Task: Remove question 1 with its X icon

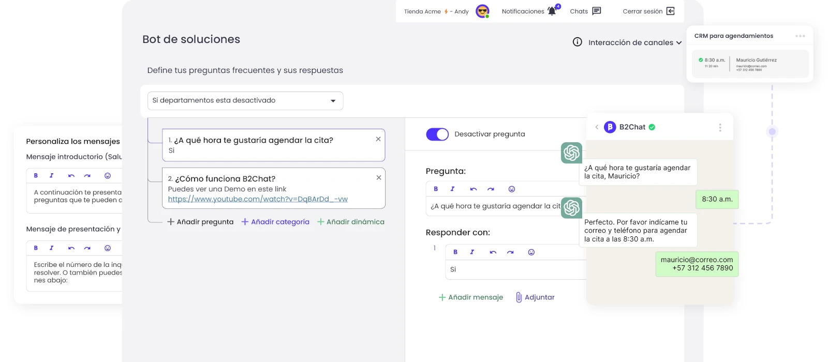Action: point(378,139)
